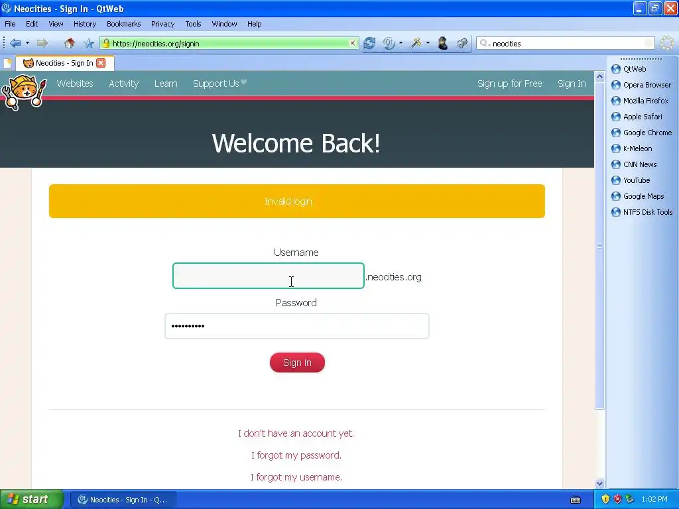
Task: Click the vertical scrollbar thumb
Action: pyautogui.click(x=599, y=245)
